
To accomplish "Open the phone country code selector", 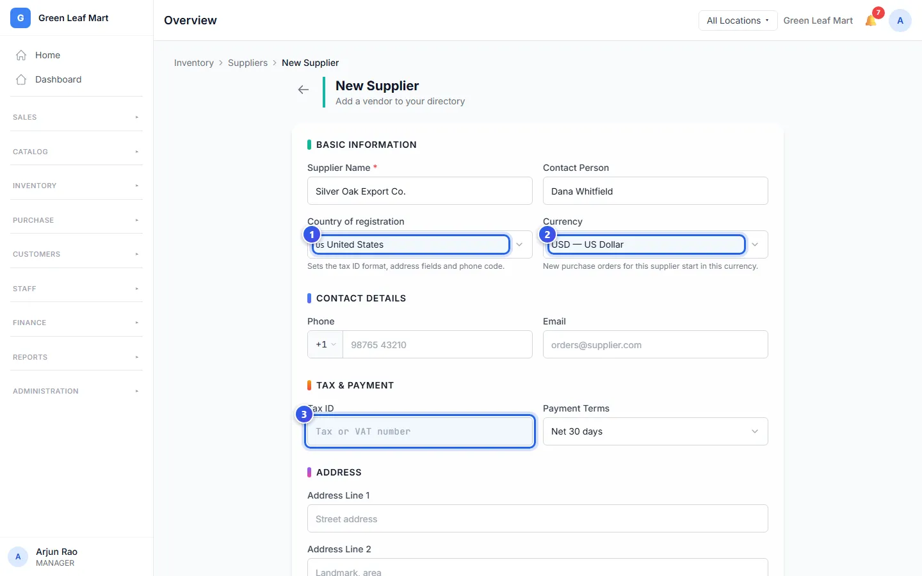I will click(325, 344).
